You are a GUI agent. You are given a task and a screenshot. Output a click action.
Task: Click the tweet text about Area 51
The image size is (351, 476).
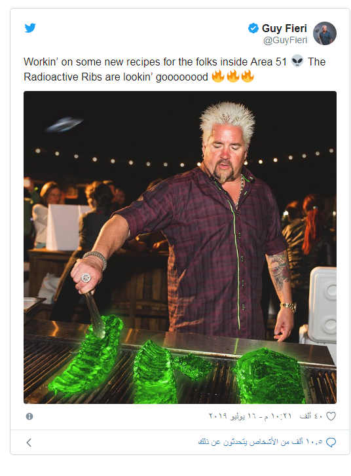[175, 69]
